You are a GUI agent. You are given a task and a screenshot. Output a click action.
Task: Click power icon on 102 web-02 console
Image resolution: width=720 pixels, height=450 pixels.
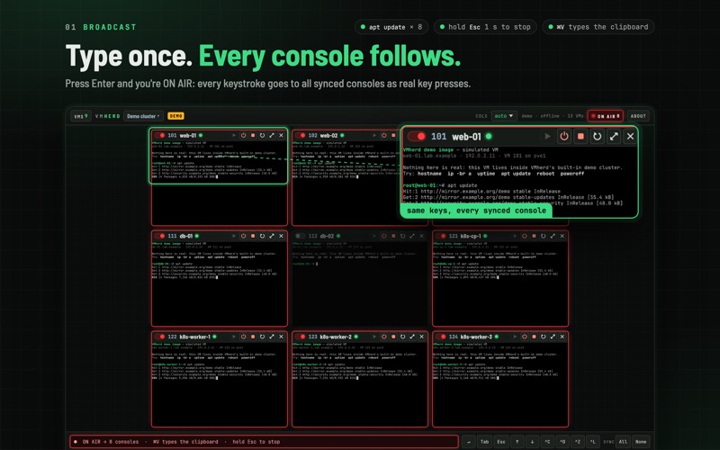384,136
